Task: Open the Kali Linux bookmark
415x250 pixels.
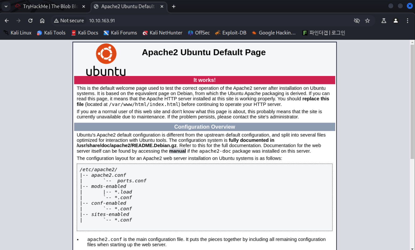Action: 17,33
